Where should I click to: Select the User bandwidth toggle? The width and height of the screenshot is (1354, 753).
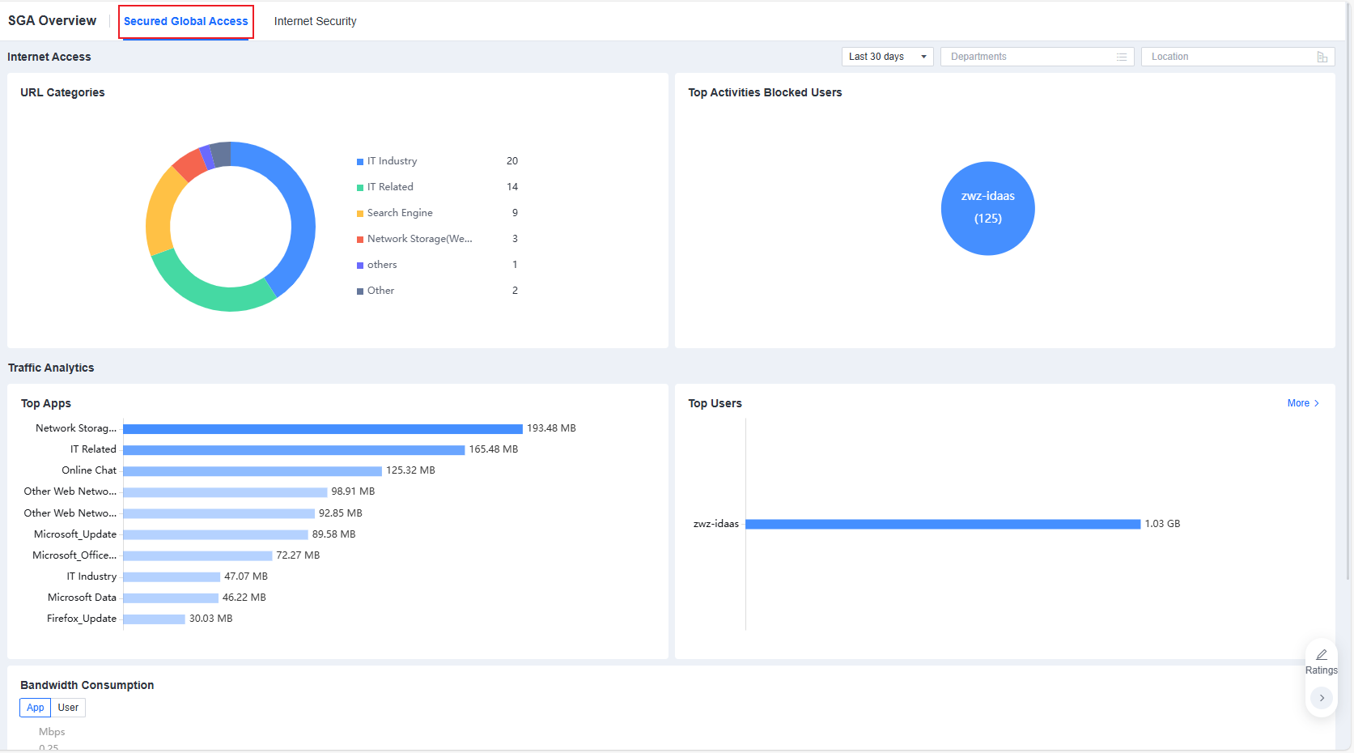click(68, 708)
